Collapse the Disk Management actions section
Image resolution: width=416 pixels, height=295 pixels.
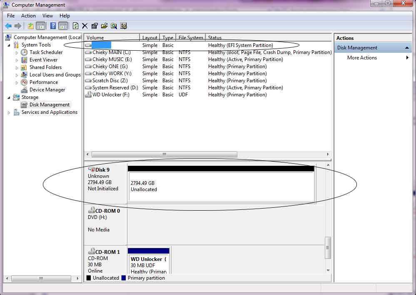pyautogui.click(x=407, y=48)
